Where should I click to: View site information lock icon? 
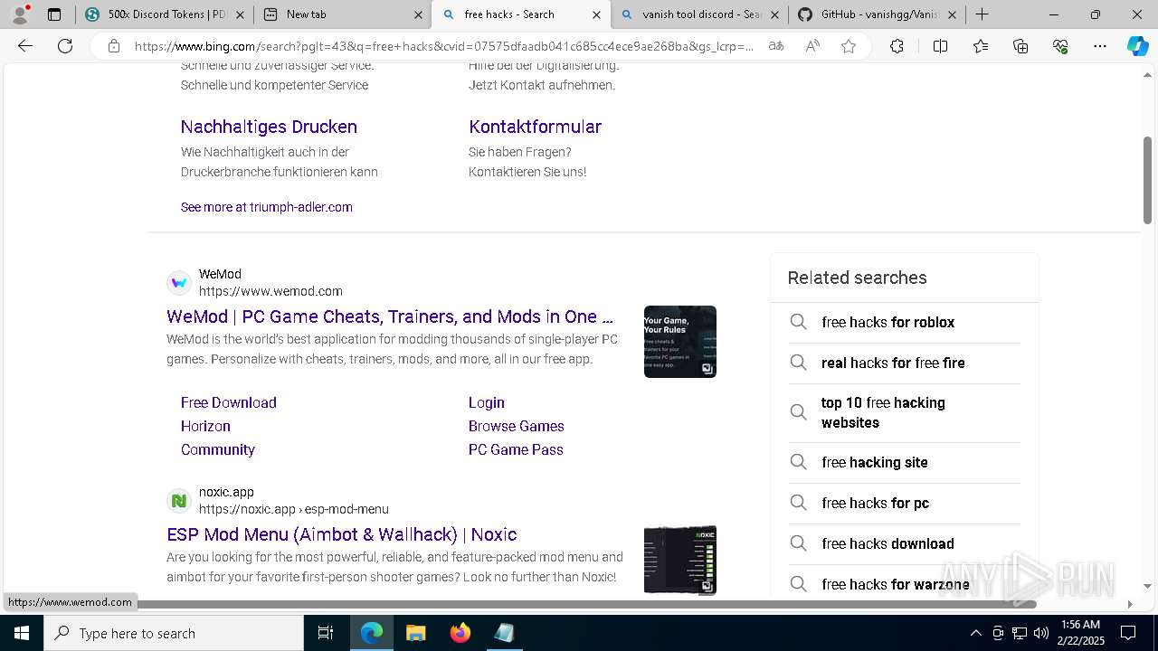(x=114, y=46)
